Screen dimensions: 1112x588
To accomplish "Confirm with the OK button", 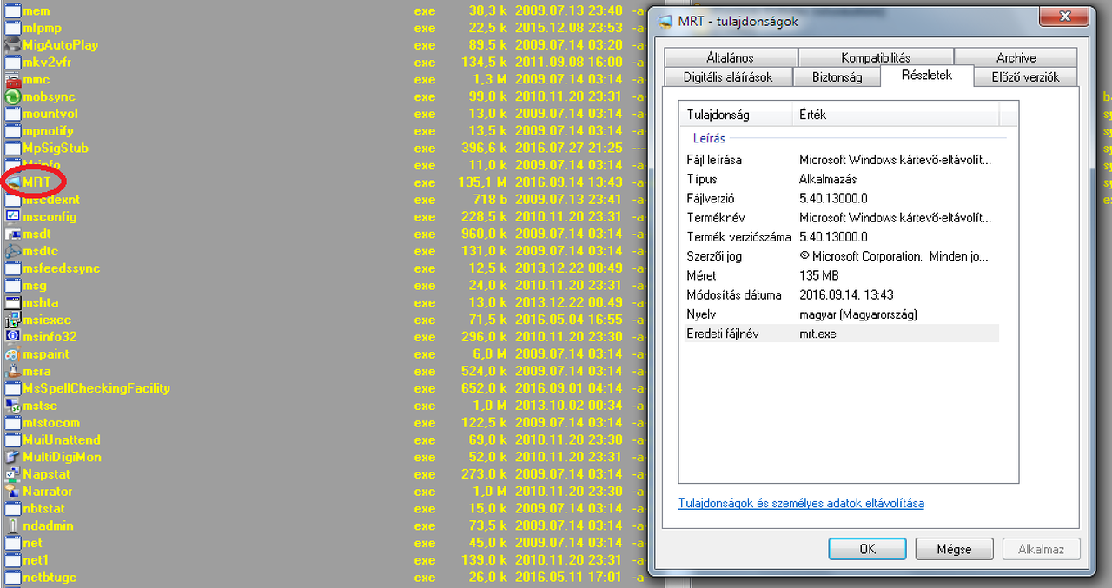I will pyautogui.click(x=867, y=549).
